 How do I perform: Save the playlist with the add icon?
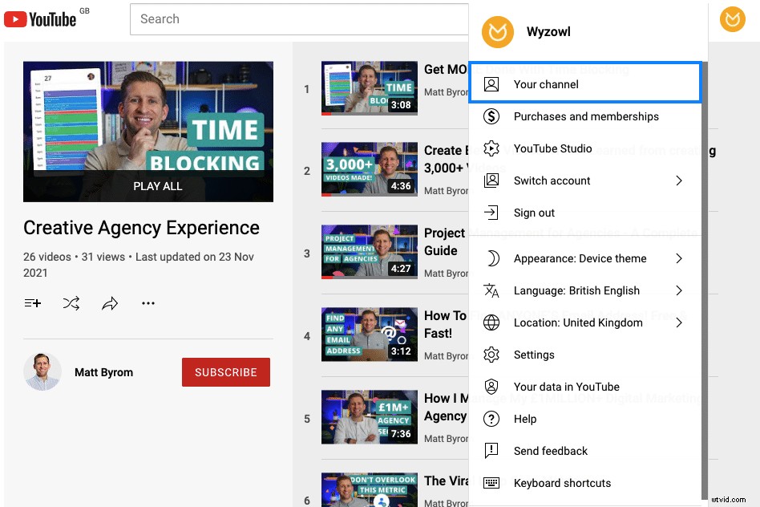pos(32,303)
